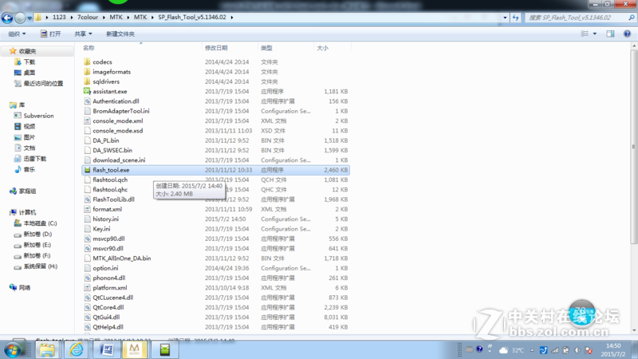The height and width of the screenshot is (359, 638).
Task: Sort by 修改日期 column header
Action: point(216,48)
